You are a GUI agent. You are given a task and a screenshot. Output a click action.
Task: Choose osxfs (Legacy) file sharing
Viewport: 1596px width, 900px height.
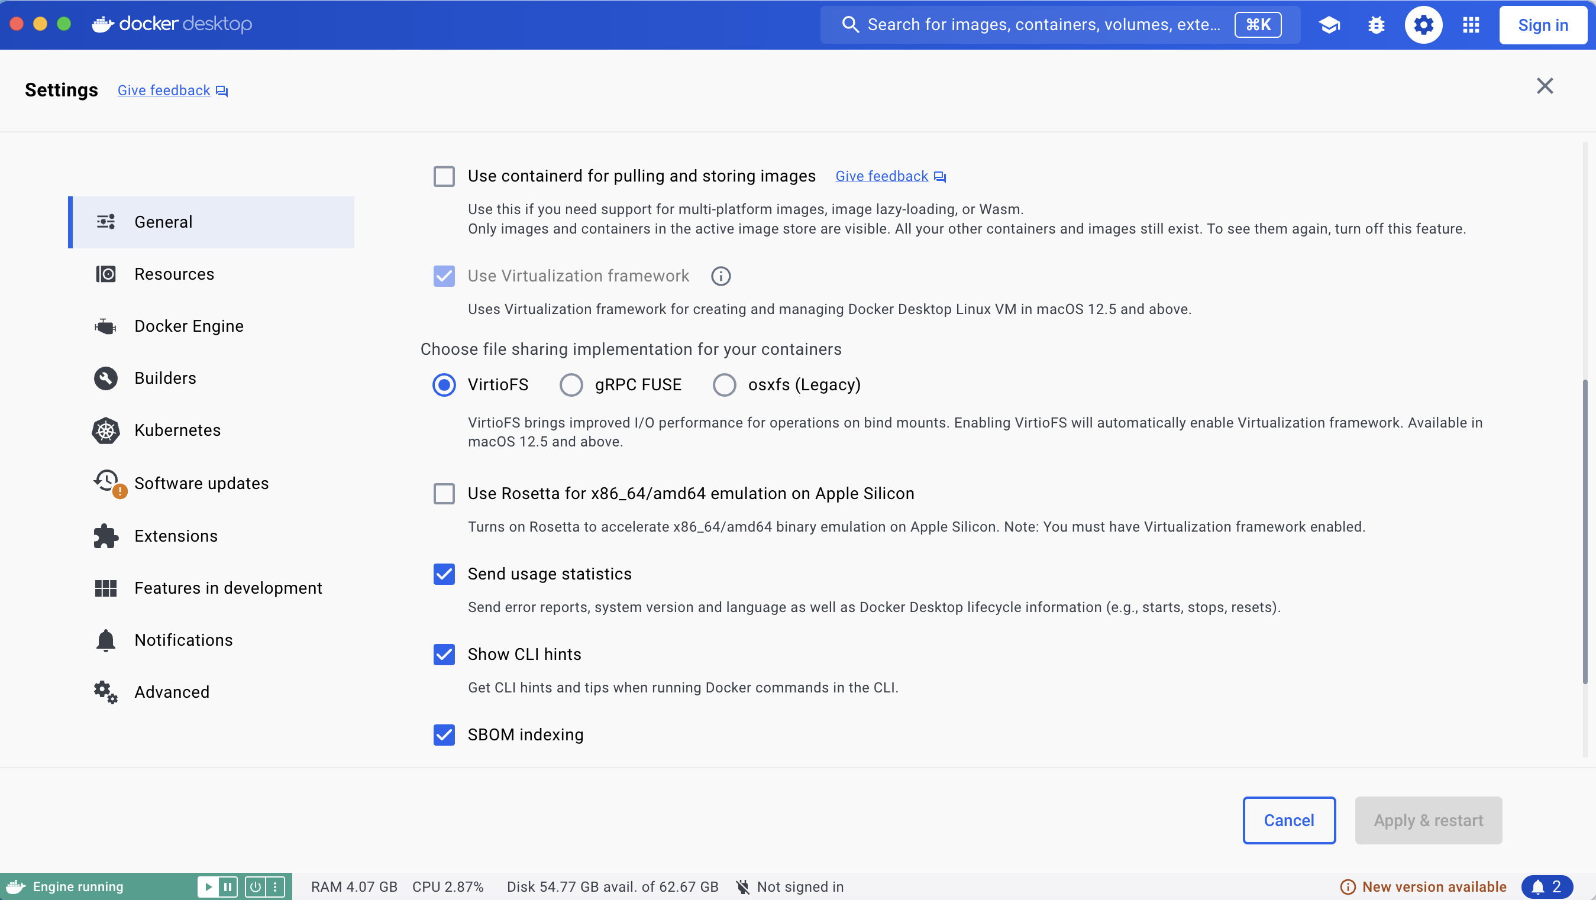pyautogui.click(x=723, y=384)
